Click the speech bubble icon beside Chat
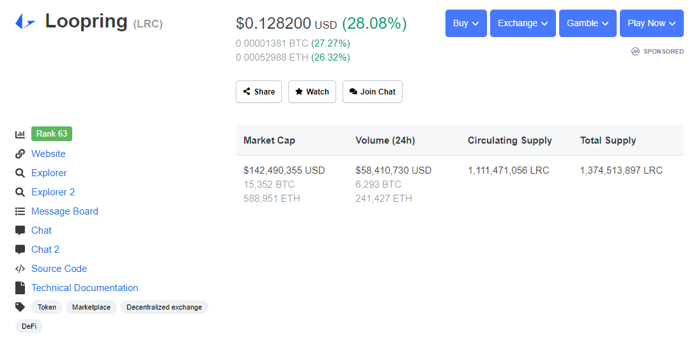 point(20,230)
